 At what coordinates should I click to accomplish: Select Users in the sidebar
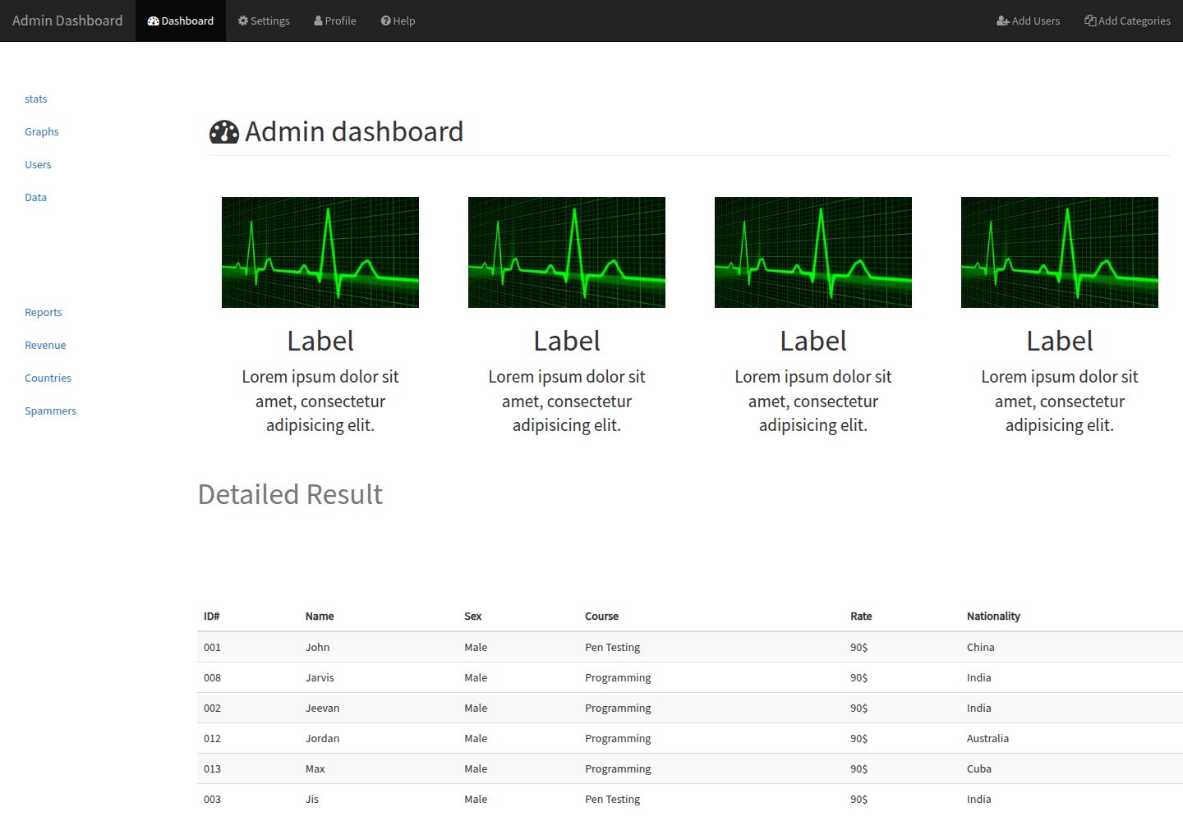[38, 164]
